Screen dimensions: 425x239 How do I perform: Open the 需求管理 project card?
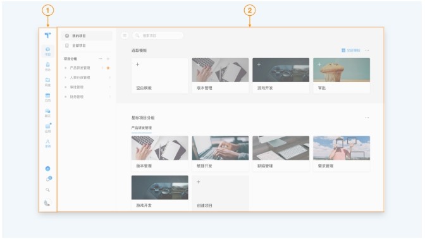click(x=342, y=154)
